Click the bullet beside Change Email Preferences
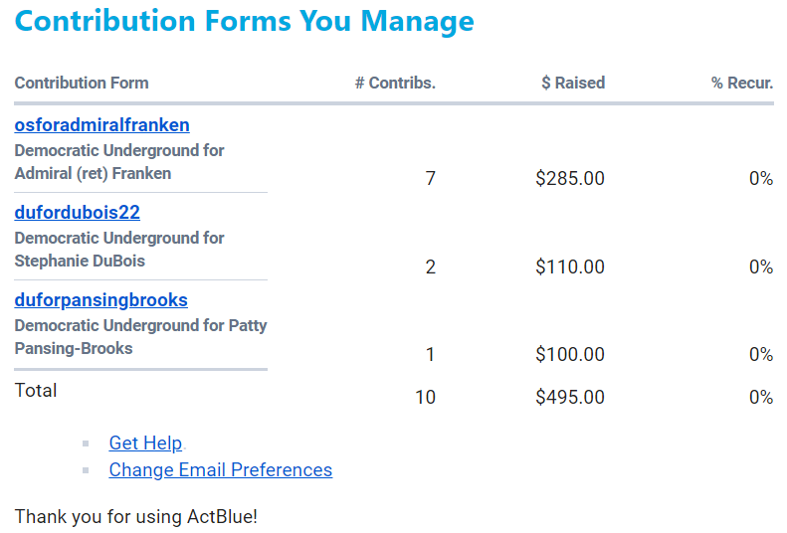The height and width of the screenshot is (533, 787). pyautogui.click(x=87, y=470)
